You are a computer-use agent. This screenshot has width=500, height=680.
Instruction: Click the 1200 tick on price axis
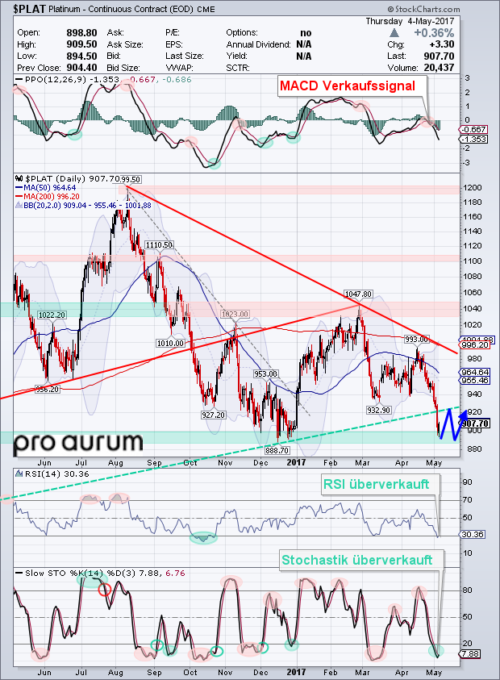[x=473, y=188]
